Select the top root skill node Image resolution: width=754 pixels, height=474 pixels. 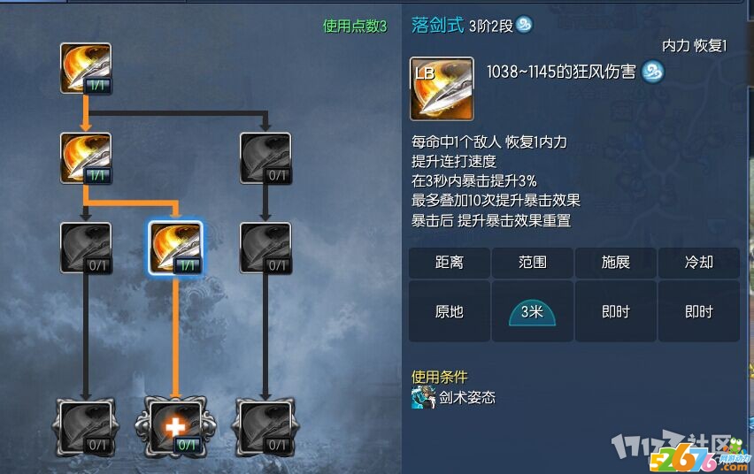tap(86, 68)
